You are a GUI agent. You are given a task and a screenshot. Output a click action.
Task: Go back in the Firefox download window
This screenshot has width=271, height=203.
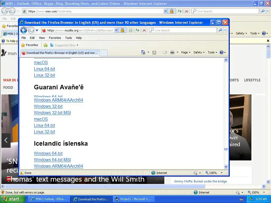point(24,30)
